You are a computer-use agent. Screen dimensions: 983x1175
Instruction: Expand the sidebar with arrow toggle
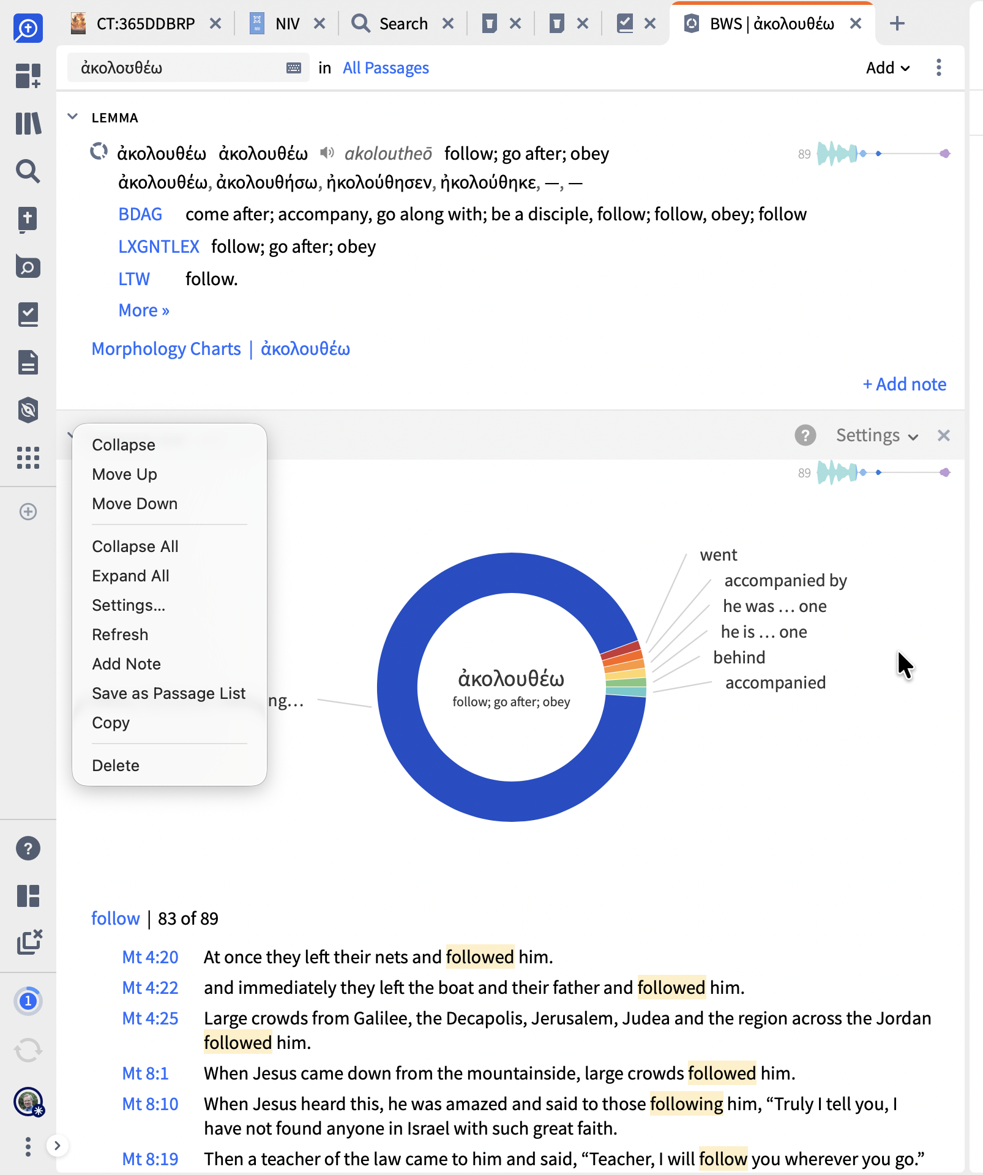[57, 1146]
